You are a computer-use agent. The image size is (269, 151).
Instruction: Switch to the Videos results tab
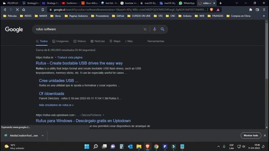click(79, 41)
